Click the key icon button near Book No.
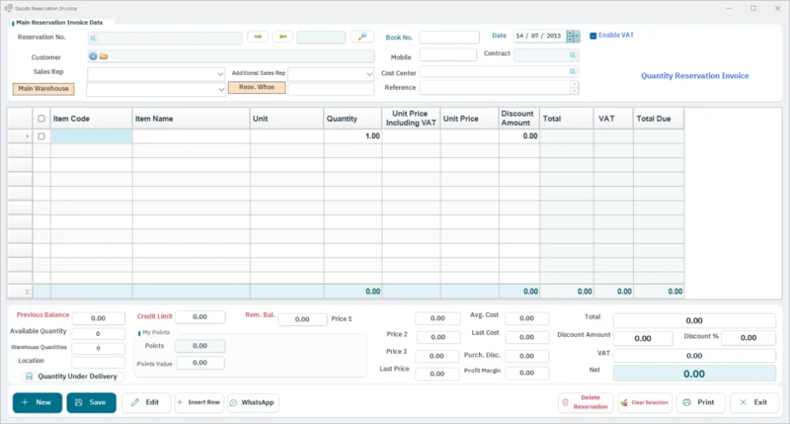Viewport: 790px width, 424px height. tap(362, 37)
